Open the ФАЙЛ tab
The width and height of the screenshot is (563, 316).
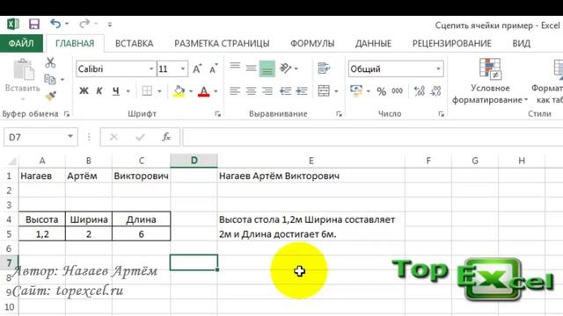point(21,43)
